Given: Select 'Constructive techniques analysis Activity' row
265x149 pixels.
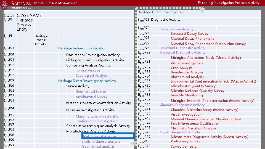Looking at the screenshot, I should [98, 126].
